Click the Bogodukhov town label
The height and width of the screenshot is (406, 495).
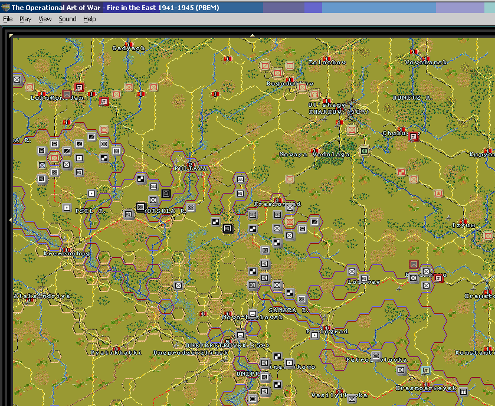pyautogui.click(x=290, y=84)
